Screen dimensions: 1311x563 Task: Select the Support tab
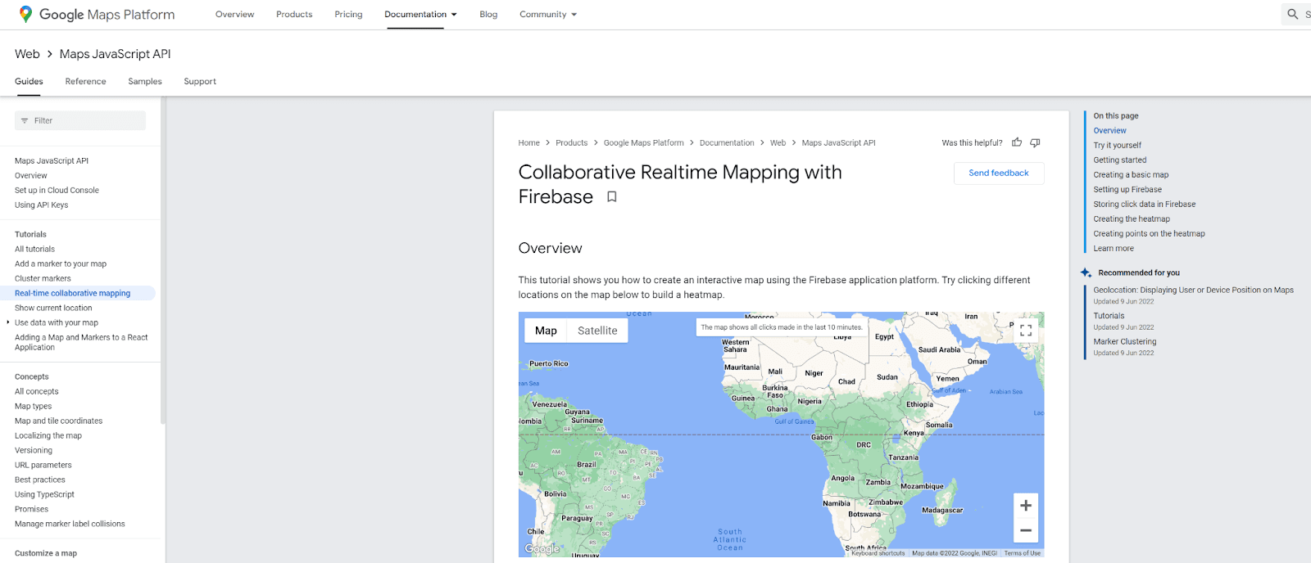tap(200, 81)
